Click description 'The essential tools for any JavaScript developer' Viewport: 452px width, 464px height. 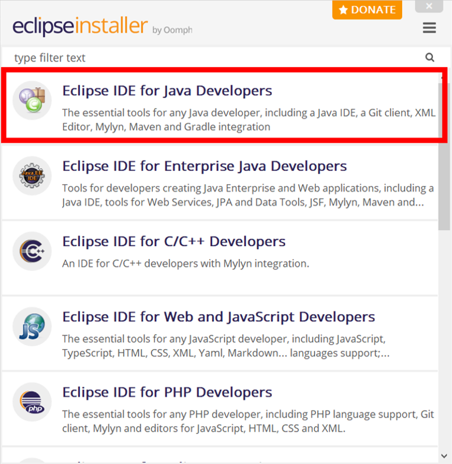click(x=226, y=346)
